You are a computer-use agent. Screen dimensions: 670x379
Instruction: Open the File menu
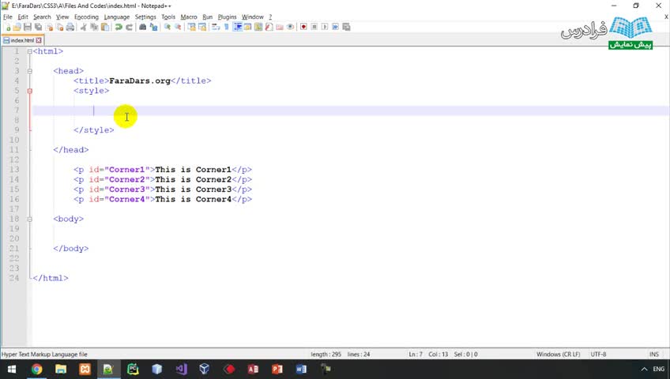(x=8, y=17)
